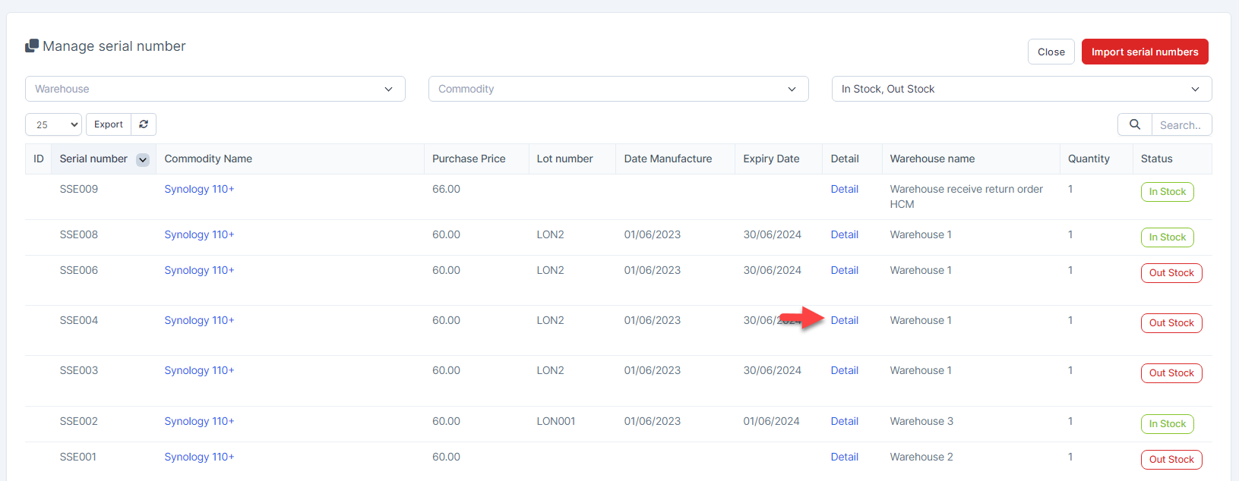Viewport: 1239px width, 481px height.
Task: Click the In Stock badge for SSE002
Action: pyautogui.click(x=1167, y=423)
